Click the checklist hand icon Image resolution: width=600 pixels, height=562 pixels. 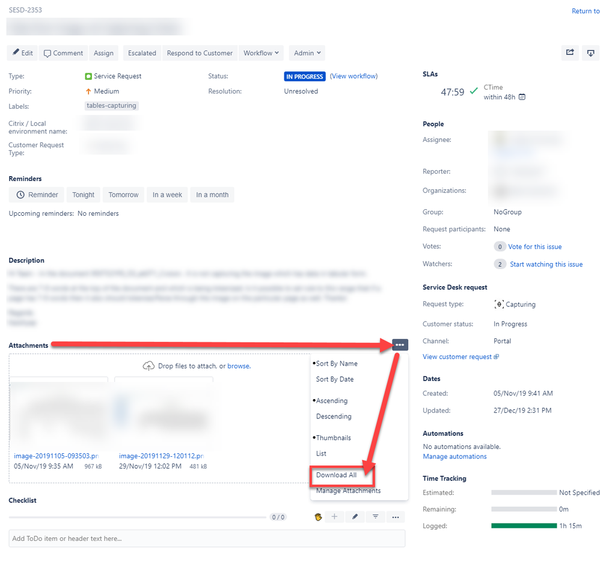pos(318,518)
